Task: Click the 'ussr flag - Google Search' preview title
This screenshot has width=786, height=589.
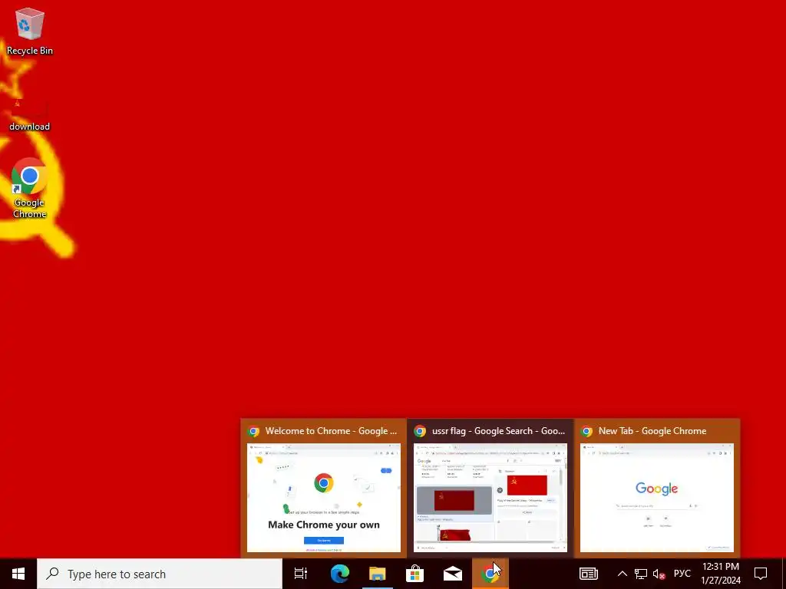Action: click(x=498, y=431)
